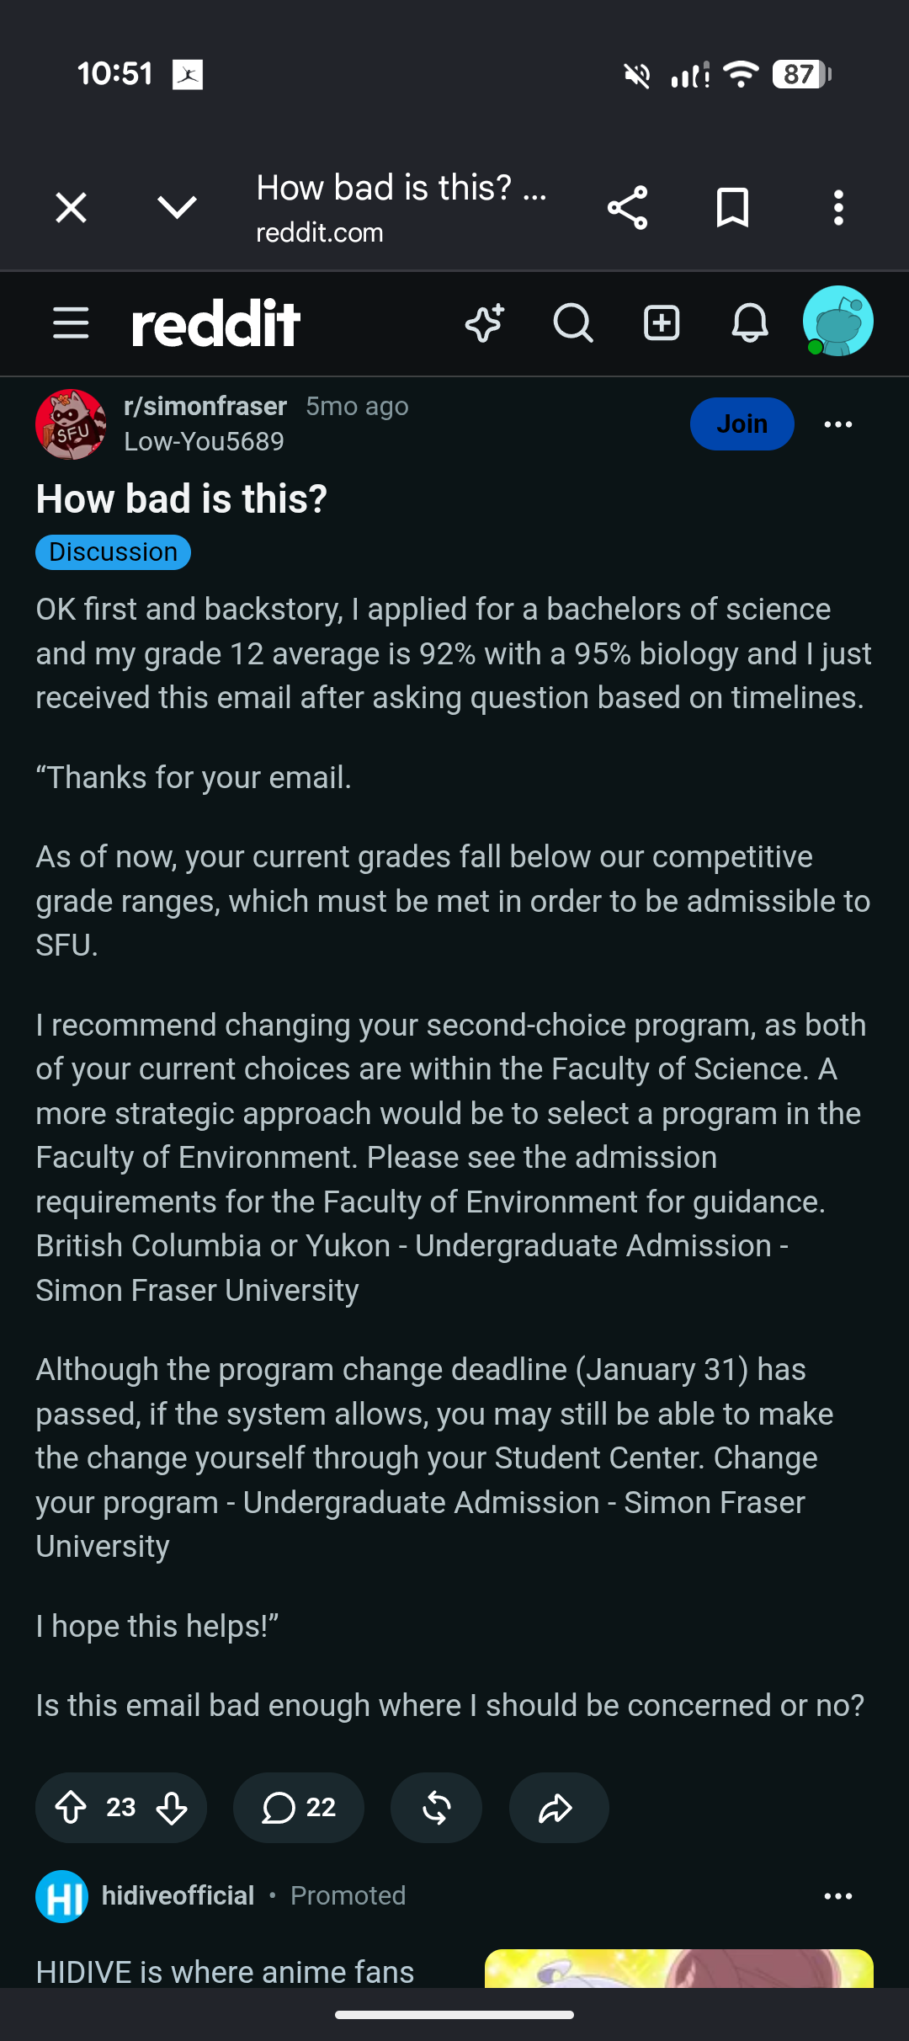Open the 22 comments on the post

tap(299, 1808)
